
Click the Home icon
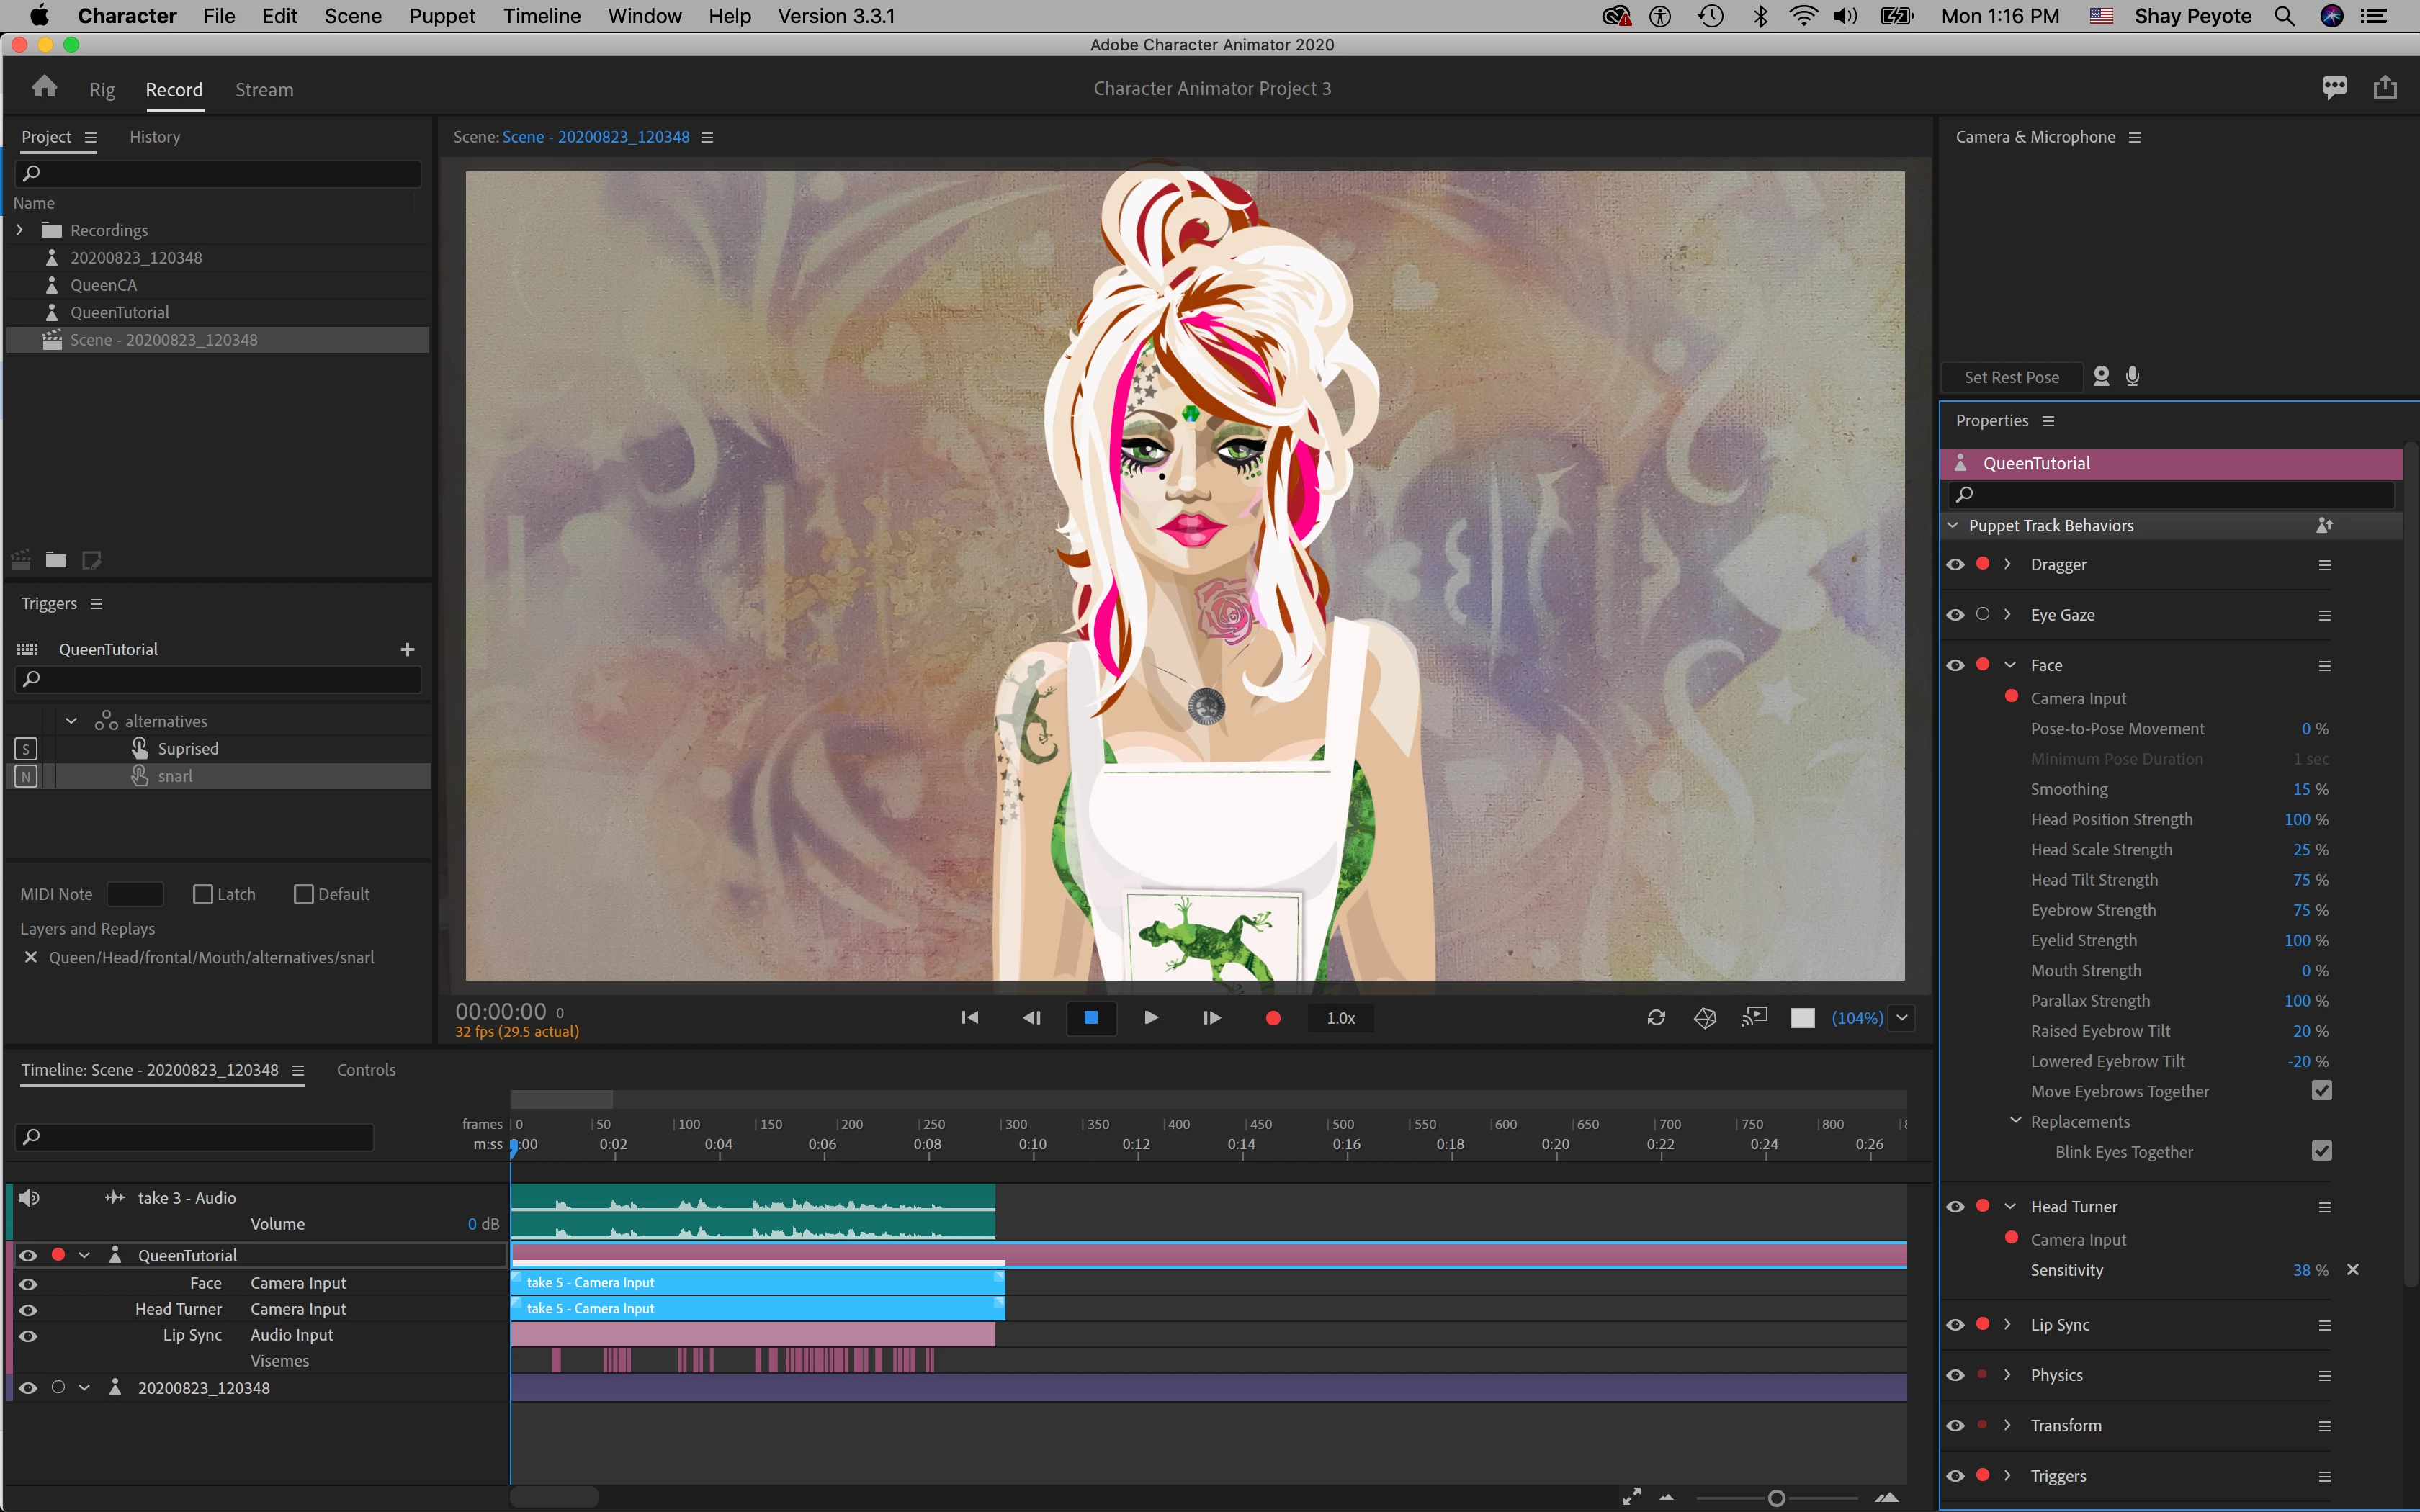coord(44,88)
